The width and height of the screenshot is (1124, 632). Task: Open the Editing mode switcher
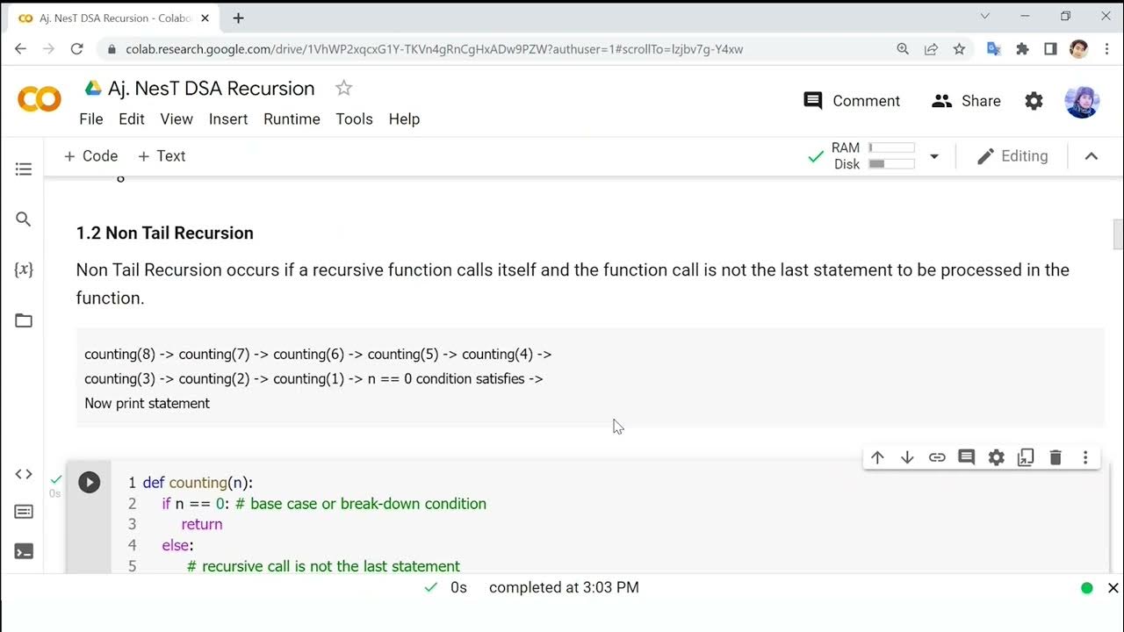click(x=1012, y=156)
